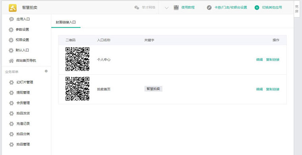Open 切换其他应用 link

coord(272,8)
